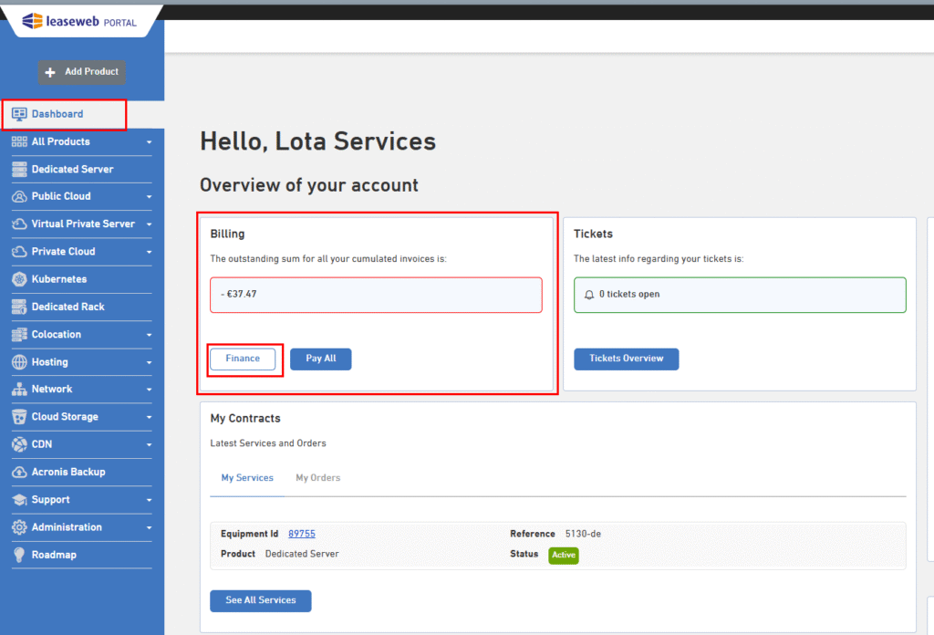The image size is (934, 635).
Task: Expand the All Products dropdown arrow
Action: tap(149, 142)
